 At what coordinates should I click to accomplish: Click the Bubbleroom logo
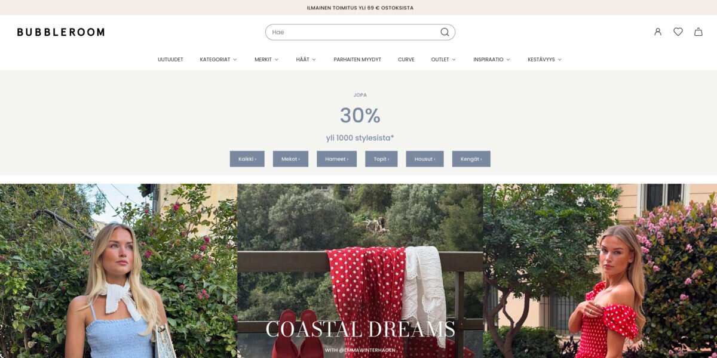[x=61, y=32]
